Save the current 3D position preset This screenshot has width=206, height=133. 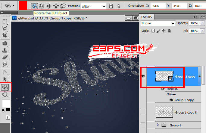coord(111,6)
